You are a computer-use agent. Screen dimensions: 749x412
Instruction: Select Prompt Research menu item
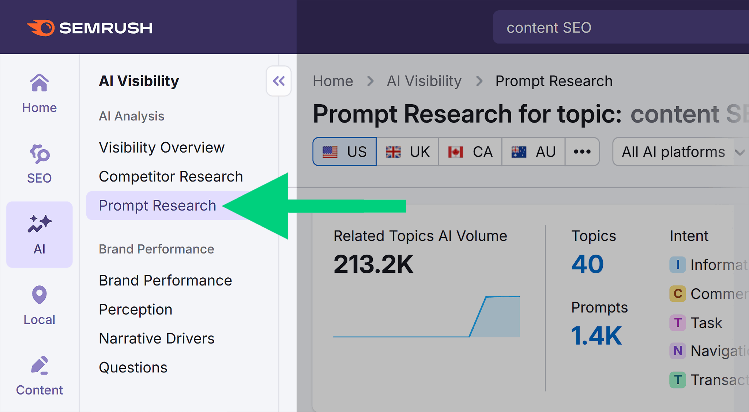(x=158, y=206)
